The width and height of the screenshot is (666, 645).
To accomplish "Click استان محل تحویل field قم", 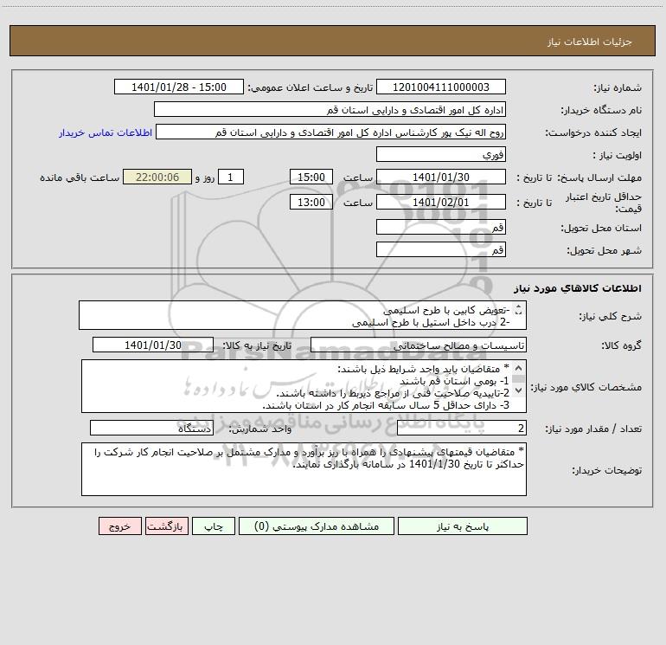I will tap(441, 228).
